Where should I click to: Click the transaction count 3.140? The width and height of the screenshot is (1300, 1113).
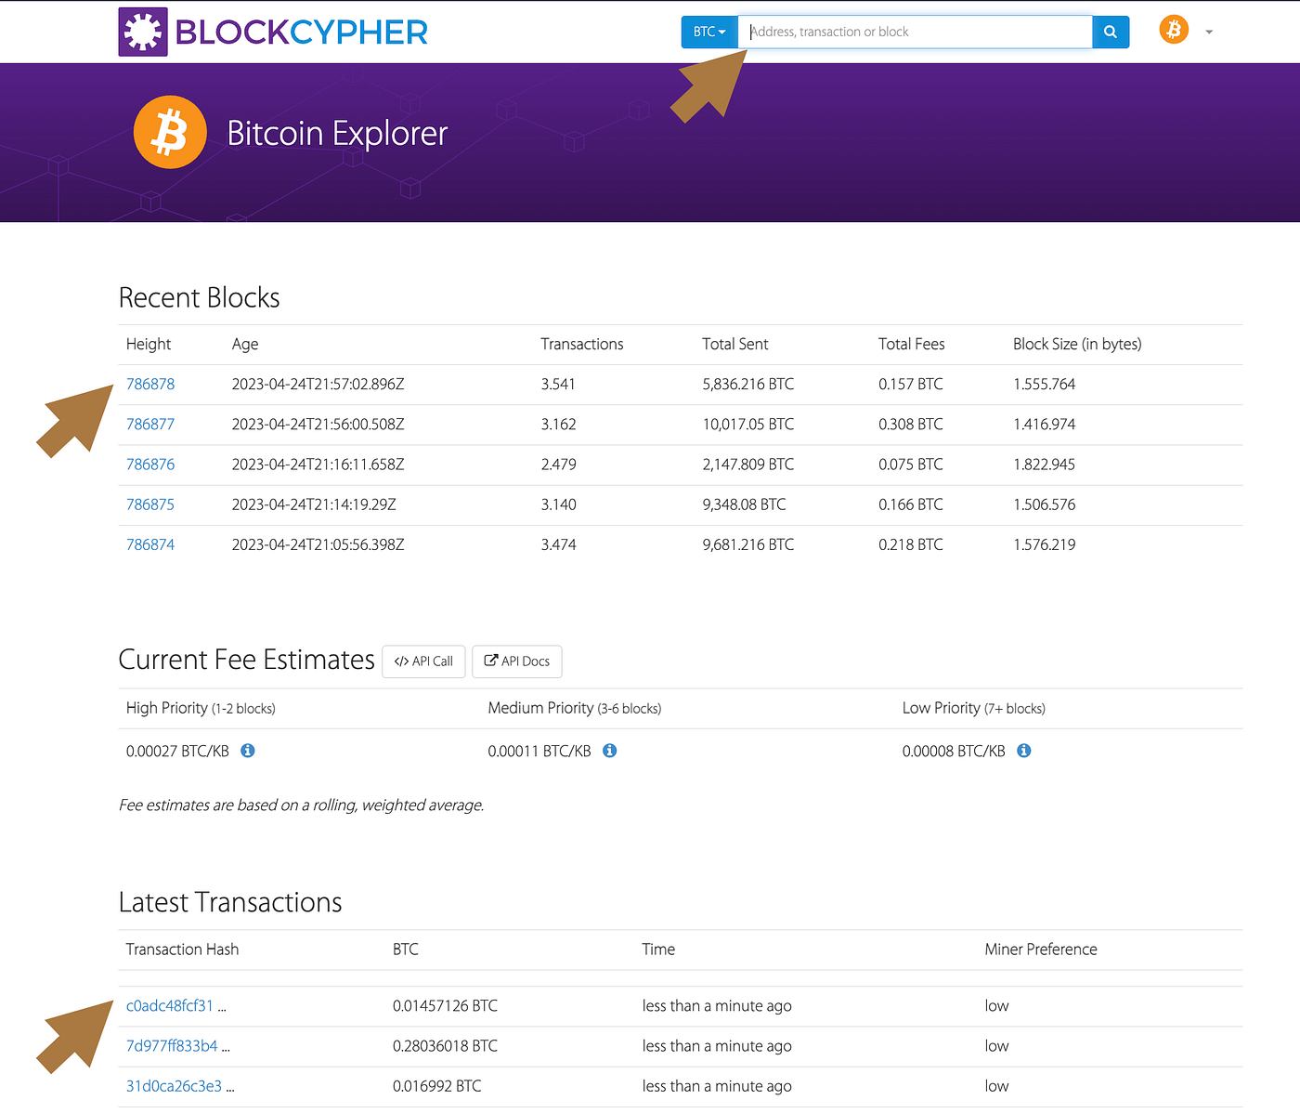pyautogui.click(x=559, y=504)
